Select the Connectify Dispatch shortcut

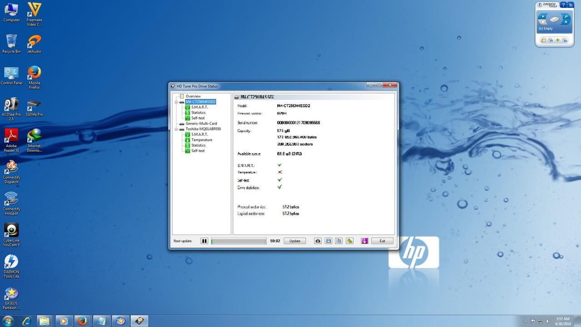11,172
